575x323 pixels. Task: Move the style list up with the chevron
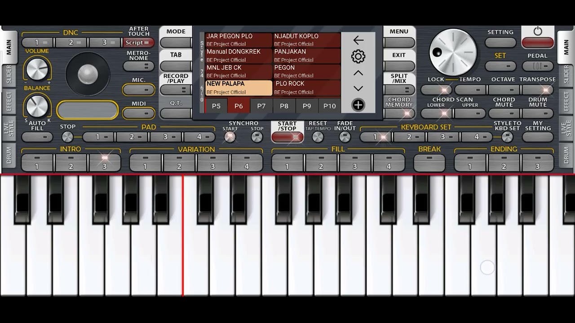click(358, 73)
